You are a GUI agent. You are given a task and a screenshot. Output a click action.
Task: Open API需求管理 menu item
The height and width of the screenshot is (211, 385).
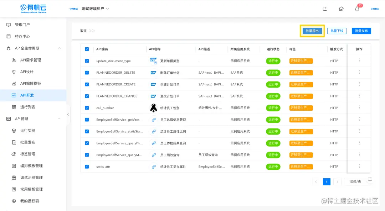(x=30, y=60)
